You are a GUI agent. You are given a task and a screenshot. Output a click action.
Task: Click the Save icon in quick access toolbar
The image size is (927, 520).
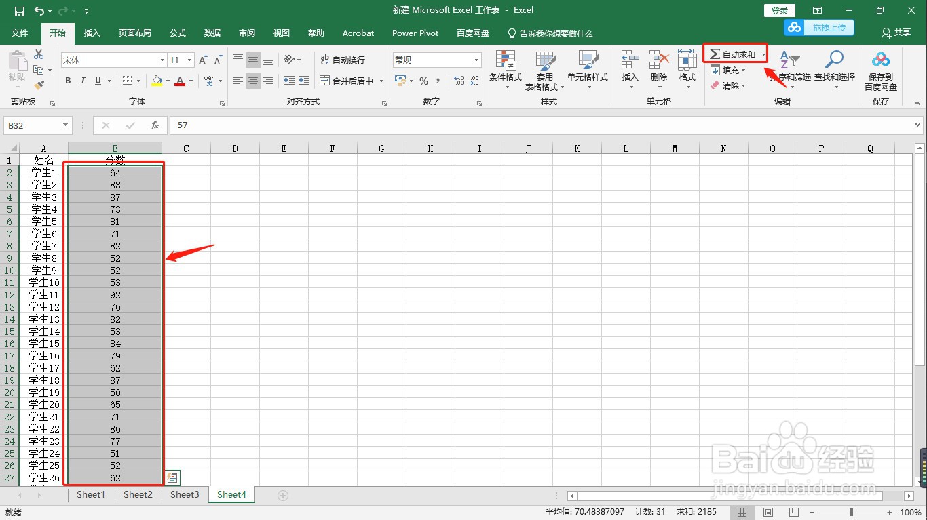[19, 11]
